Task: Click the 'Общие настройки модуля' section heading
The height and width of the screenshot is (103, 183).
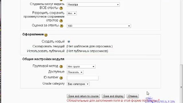Action: [x=43, y=59]
